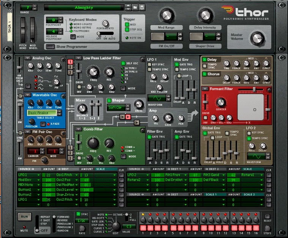Click the Comb Filter to Amp arrow button
288x238 pixels.
click(x=136, y=122)
